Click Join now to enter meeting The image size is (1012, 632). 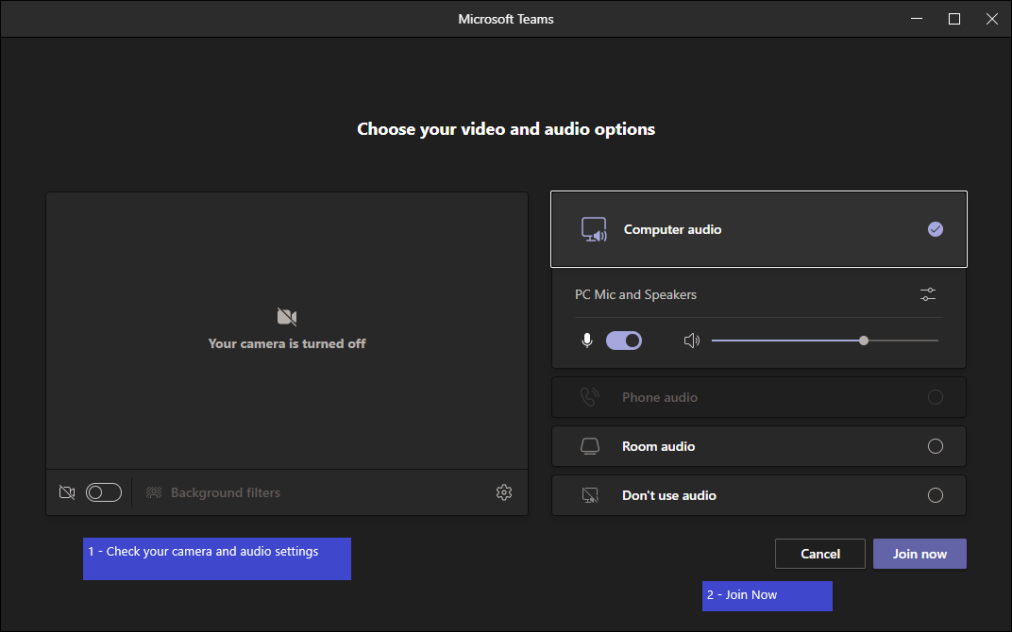click(919, 554)
